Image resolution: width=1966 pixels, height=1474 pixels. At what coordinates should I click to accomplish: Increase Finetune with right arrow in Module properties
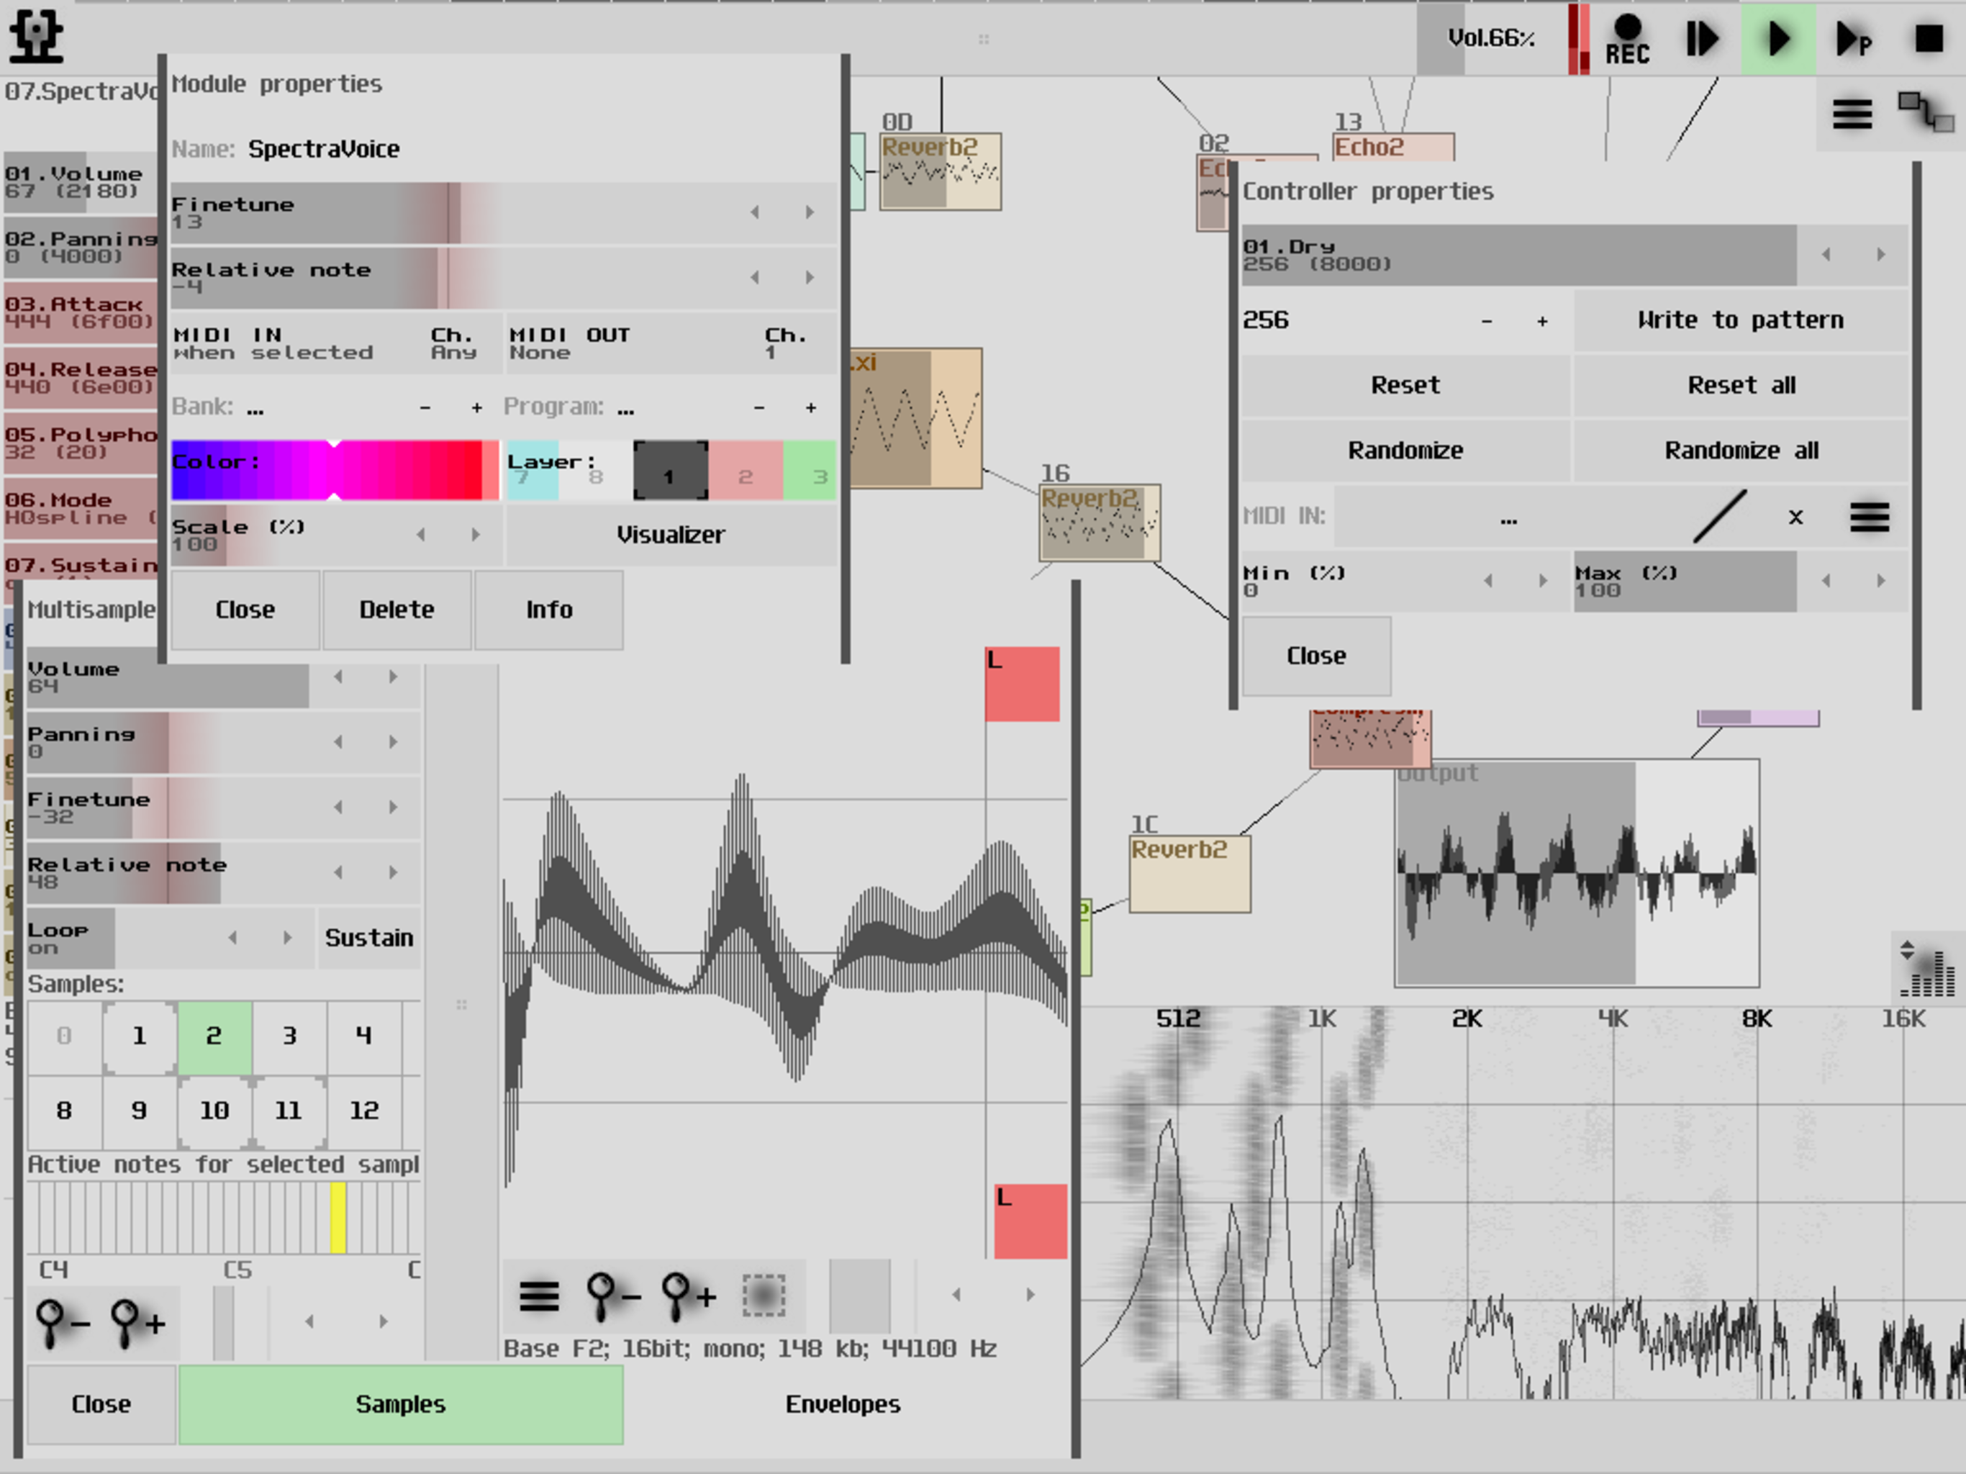pyautogui.click(x=810, y=212)
